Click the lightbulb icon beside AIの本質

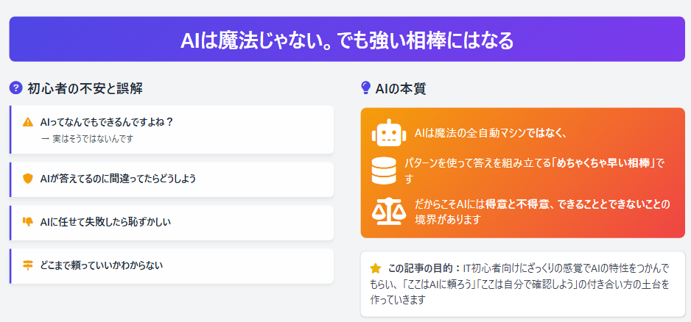coord(365,88)
